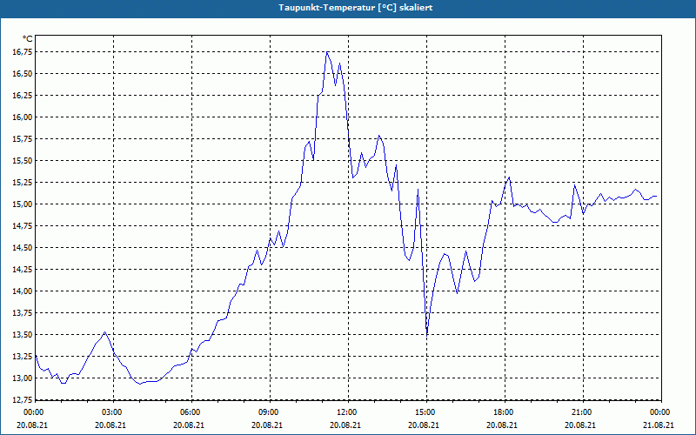Click the y-axis value '12,75'
The width and height of the screenshot is (696, 435).
coord(23,400)
